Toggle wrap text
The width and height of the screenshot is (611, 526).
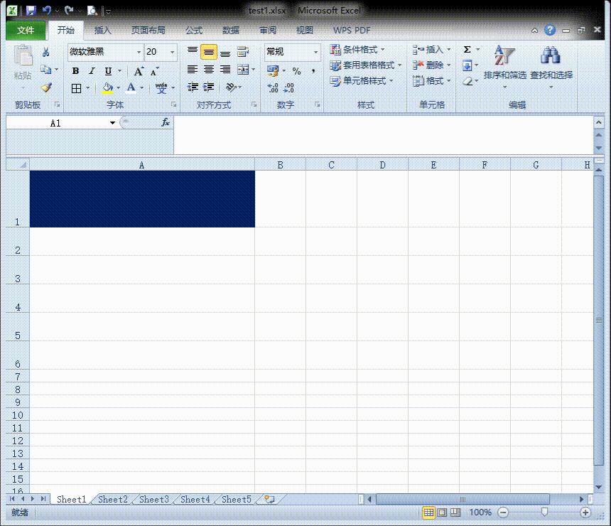coord(243,51)
